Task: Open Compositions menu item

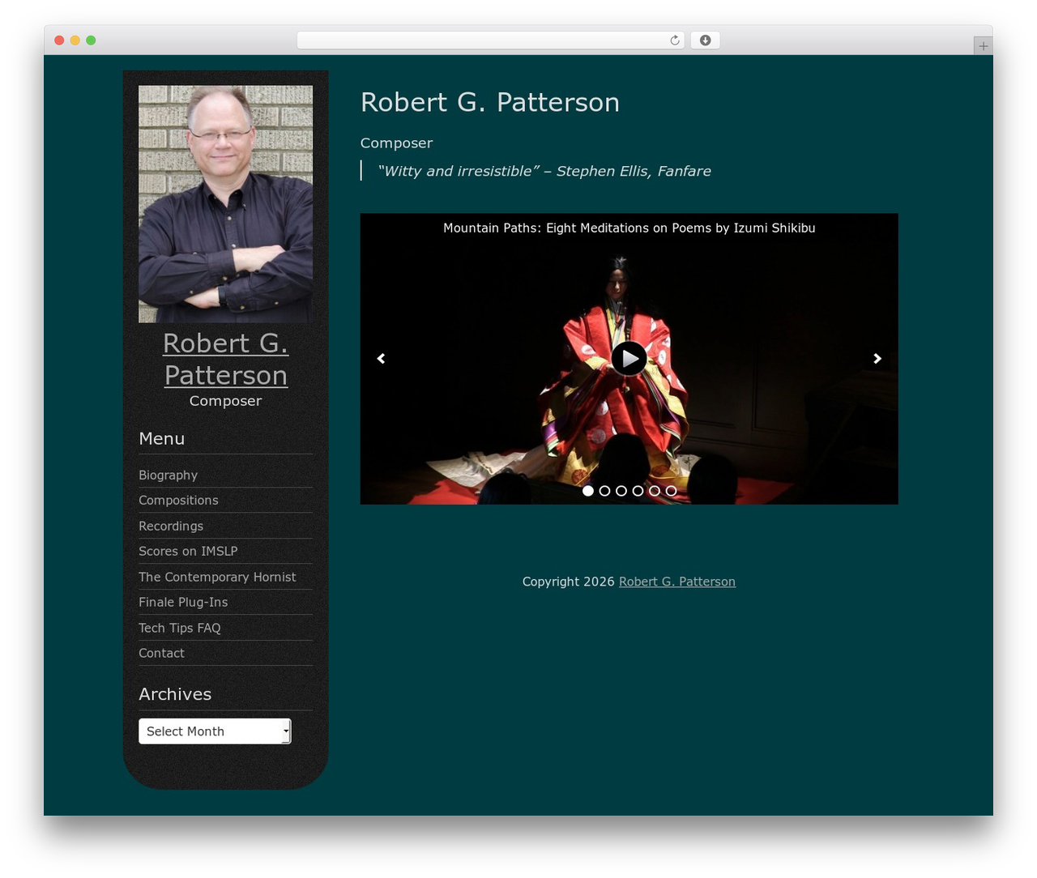Action: (178, 501)
